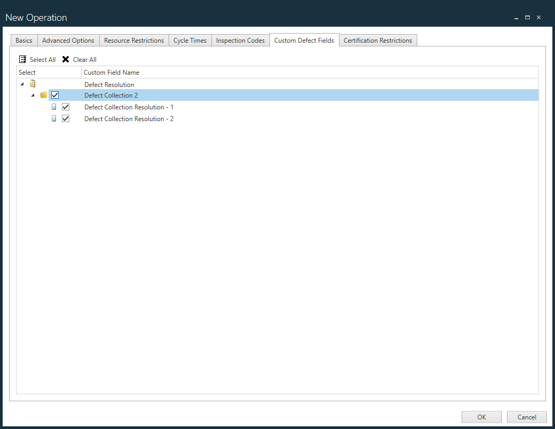Switch to the Cycle Times tab
The image size is (555, 429).
click(190, 40)
